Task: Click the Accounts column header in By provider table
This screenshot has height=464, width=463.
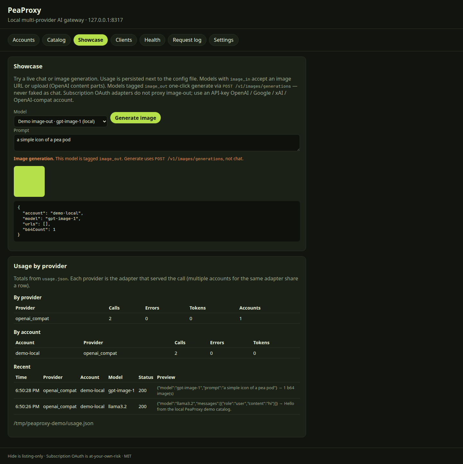Action: [250, 308]
